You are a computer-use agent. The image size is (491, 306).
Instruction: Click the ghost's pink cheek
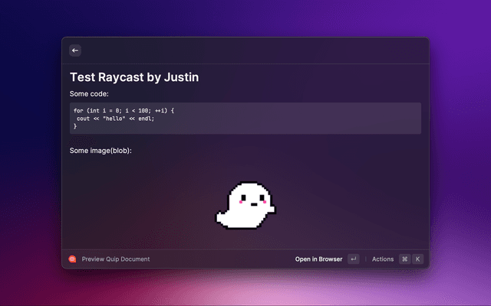pyautogui.click(x=242, y=204)
